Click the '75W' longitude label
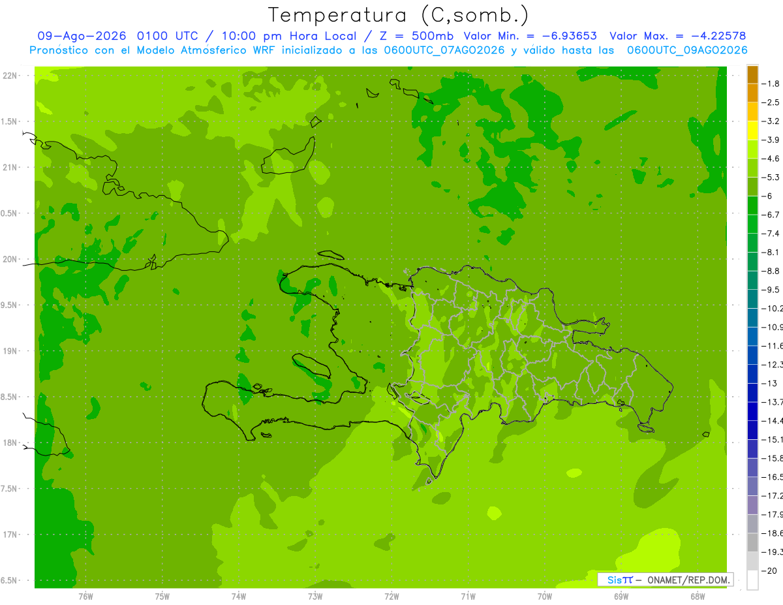This screenshot has width=783, height=605. pos(162,597)
